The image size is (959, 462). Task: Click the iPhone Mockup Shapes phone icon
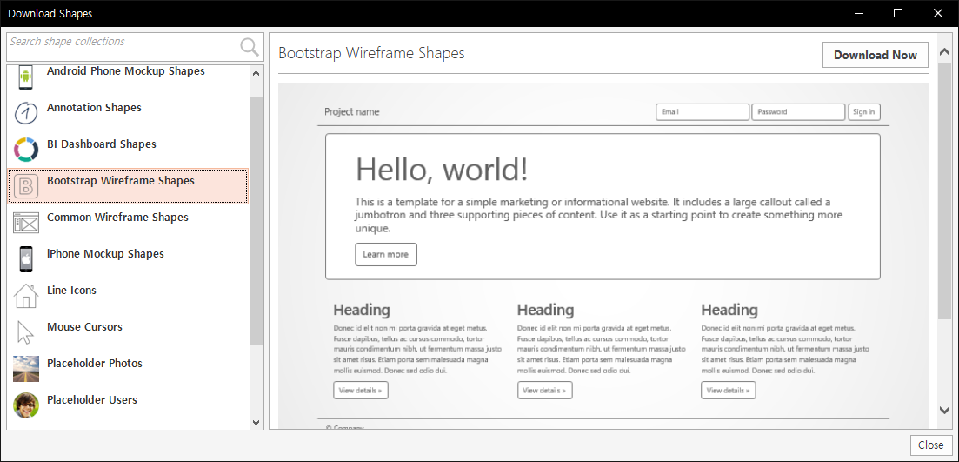pos(26,259)
